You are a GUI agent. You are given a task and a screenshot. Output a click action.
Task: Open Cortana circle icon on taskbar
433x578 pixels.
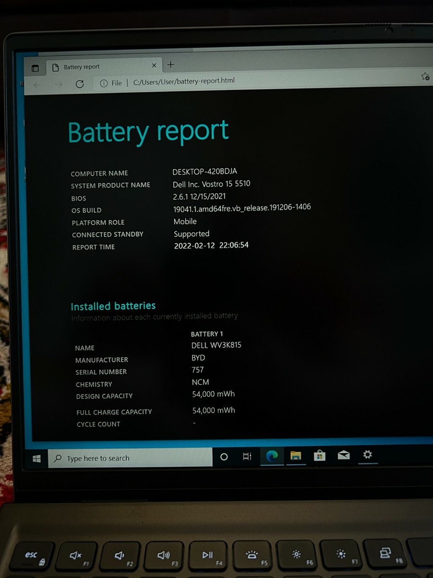(224, 457)
